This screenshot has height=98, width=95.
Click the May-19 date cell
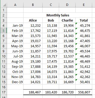click(15, 46)
